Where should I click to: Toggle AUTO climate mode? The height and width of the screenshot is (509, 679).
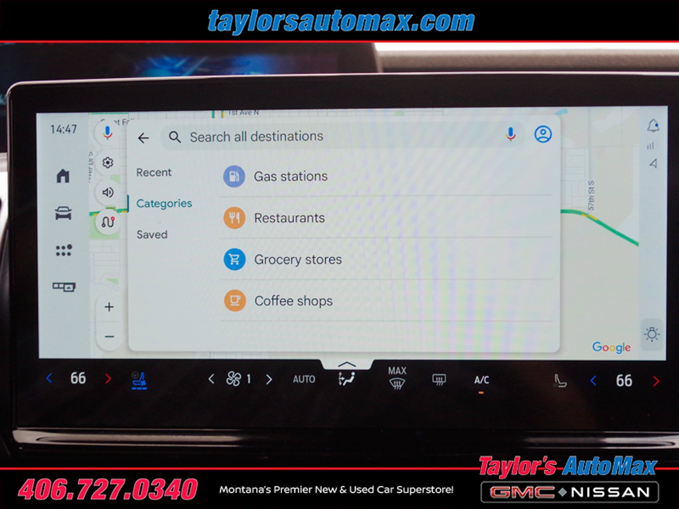[x=304, y=379]
